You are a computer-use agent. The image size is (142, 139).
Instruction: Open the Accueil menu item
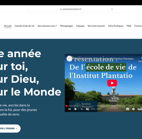(8, 26)
